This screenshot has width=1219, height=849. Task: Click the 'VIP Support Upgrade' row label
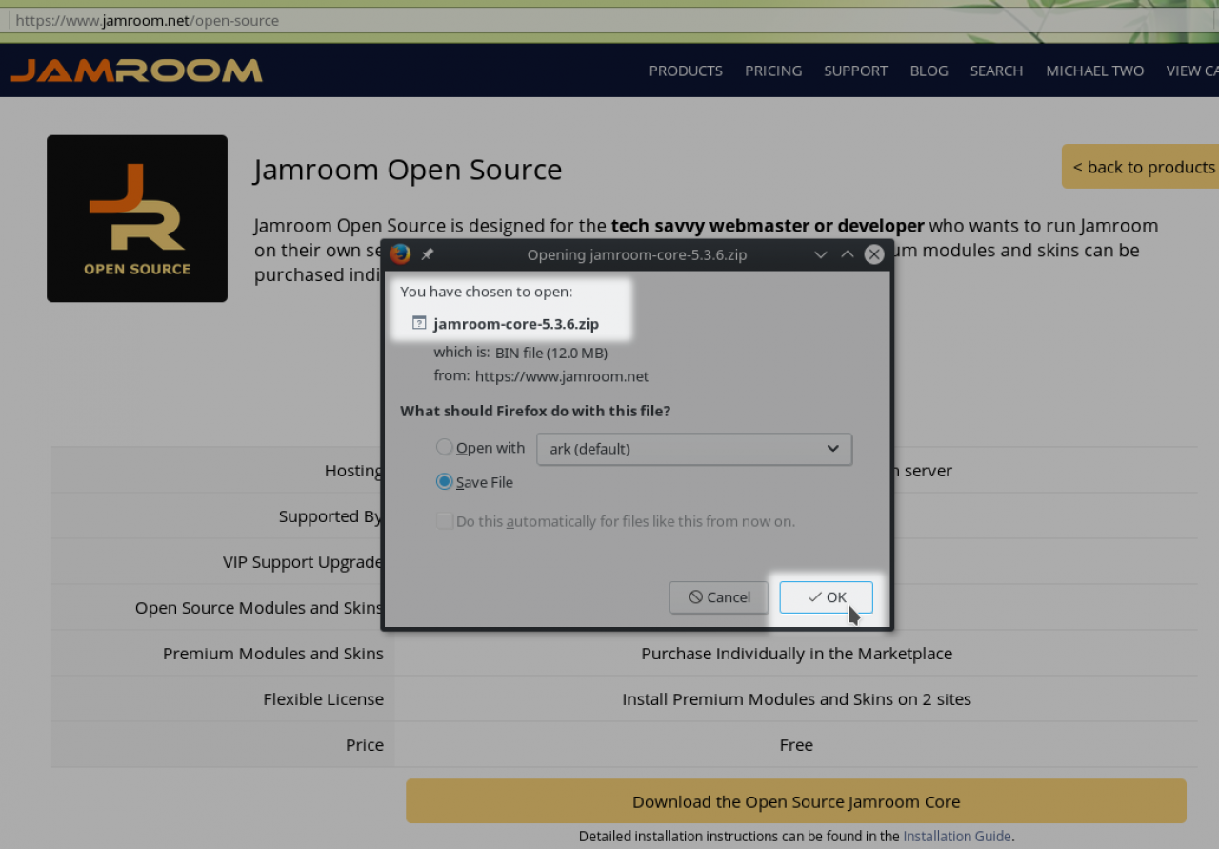[x=303, y=562]
